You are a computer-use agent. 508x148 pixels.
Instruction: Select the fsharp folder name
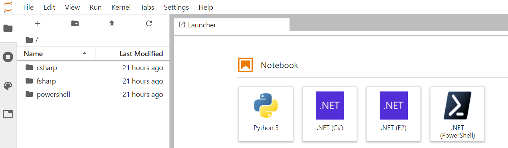(x=46, y=81)
